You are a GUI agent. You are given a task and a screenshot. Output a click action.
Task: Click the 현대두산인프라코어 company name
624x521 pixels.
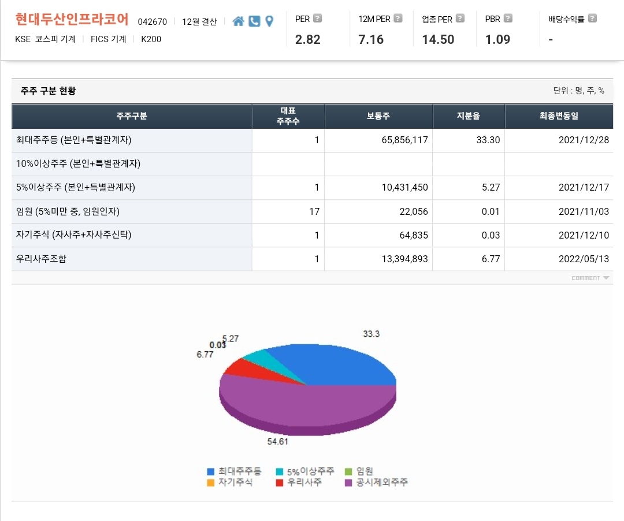coord(72,20)
